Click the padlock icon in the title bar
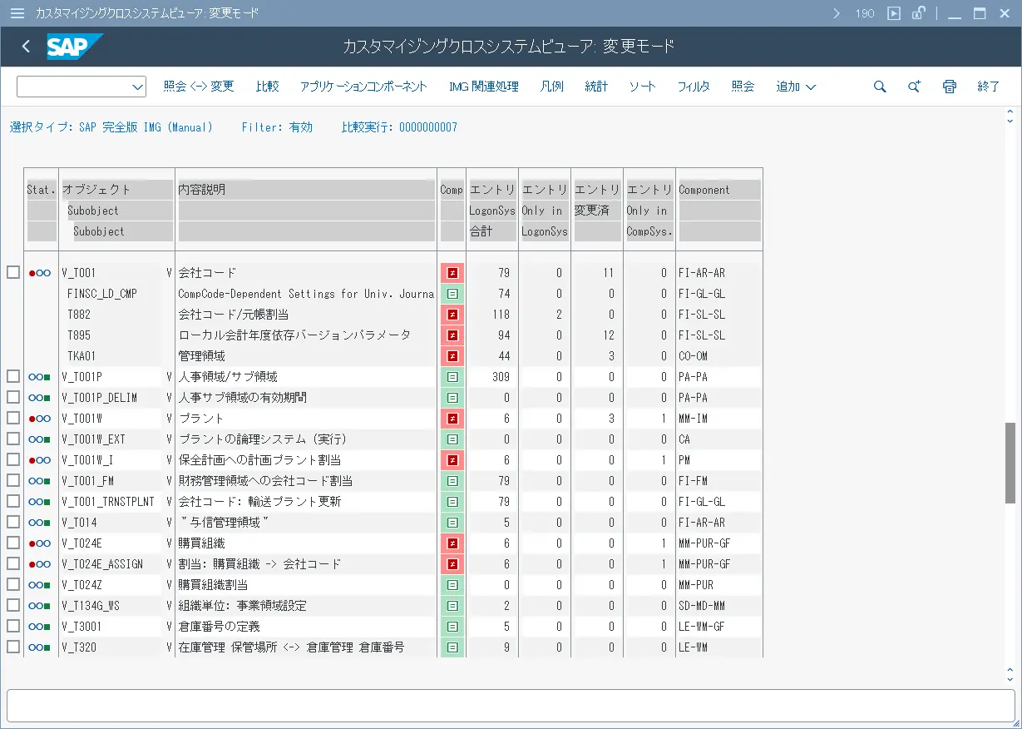This screenshot has height=729, width=1022. (x=918, y=13)
